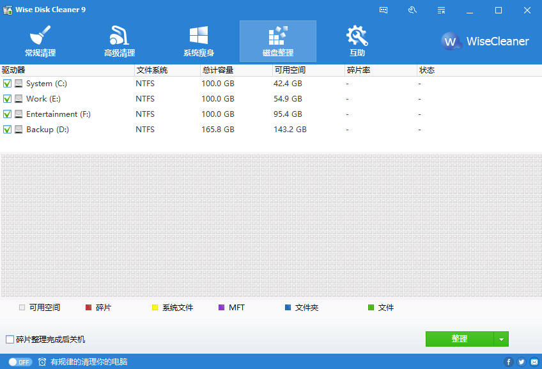
Task: Select the 系统瘦身 (System Slimming) tool
Action: pyautogui.click(x=198, y=41)
